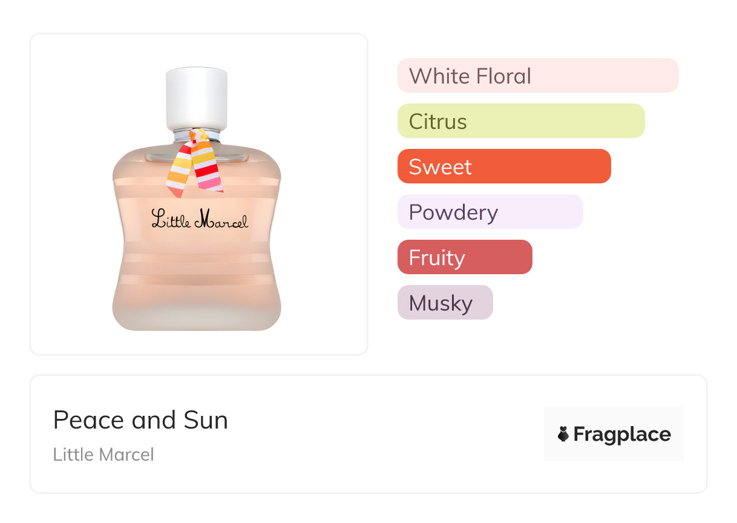Select the Musky accord bar
Screen dimensions: 737x523
pyautogui.click(x=445, y=303)
